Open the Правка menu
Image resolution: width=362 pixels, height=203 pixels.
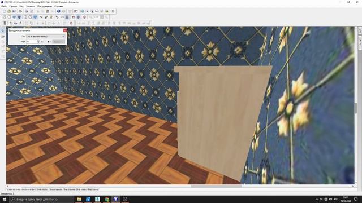(x=13, y=6)
